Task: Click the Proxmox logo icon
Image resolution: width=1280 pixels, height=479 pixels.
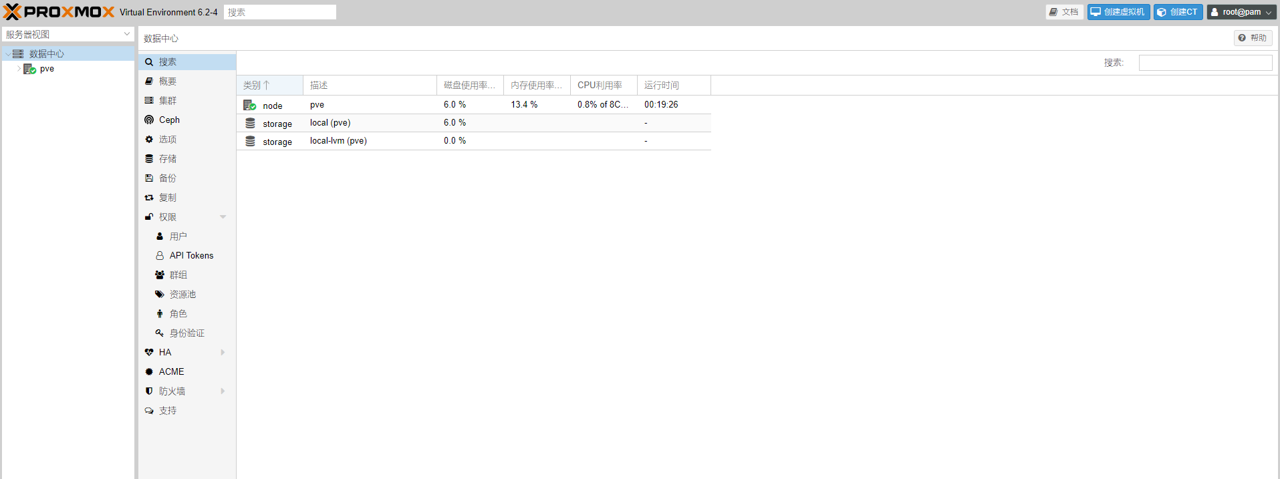Action: [x=12, y=12]
